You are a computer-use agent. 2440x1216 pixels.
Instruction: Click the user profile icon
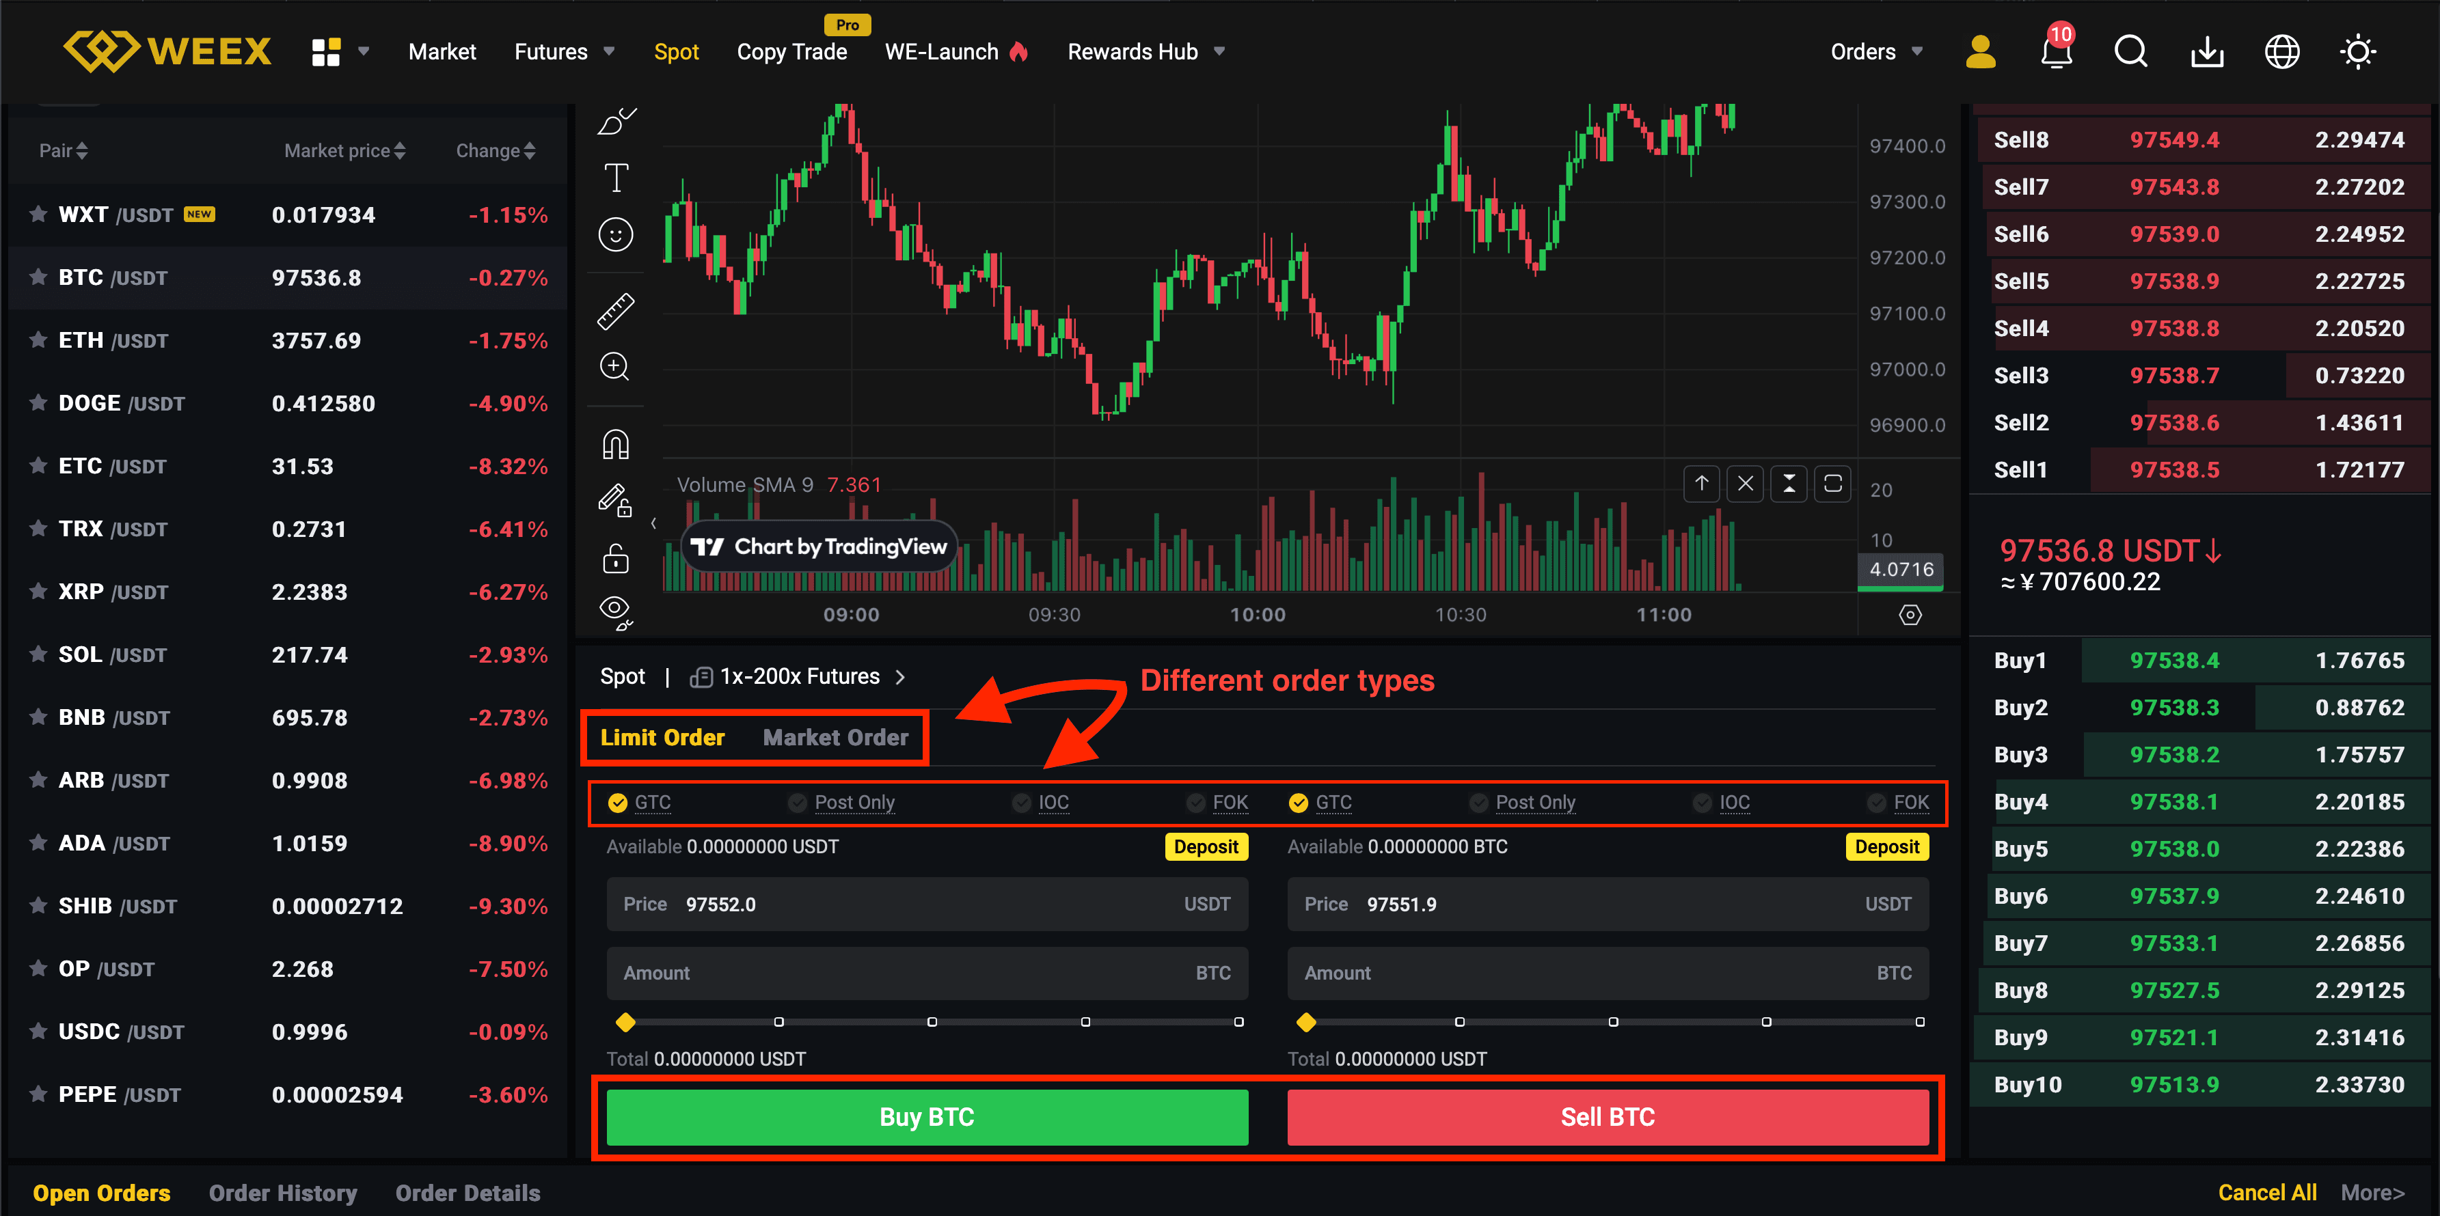tap(1979, 51)
